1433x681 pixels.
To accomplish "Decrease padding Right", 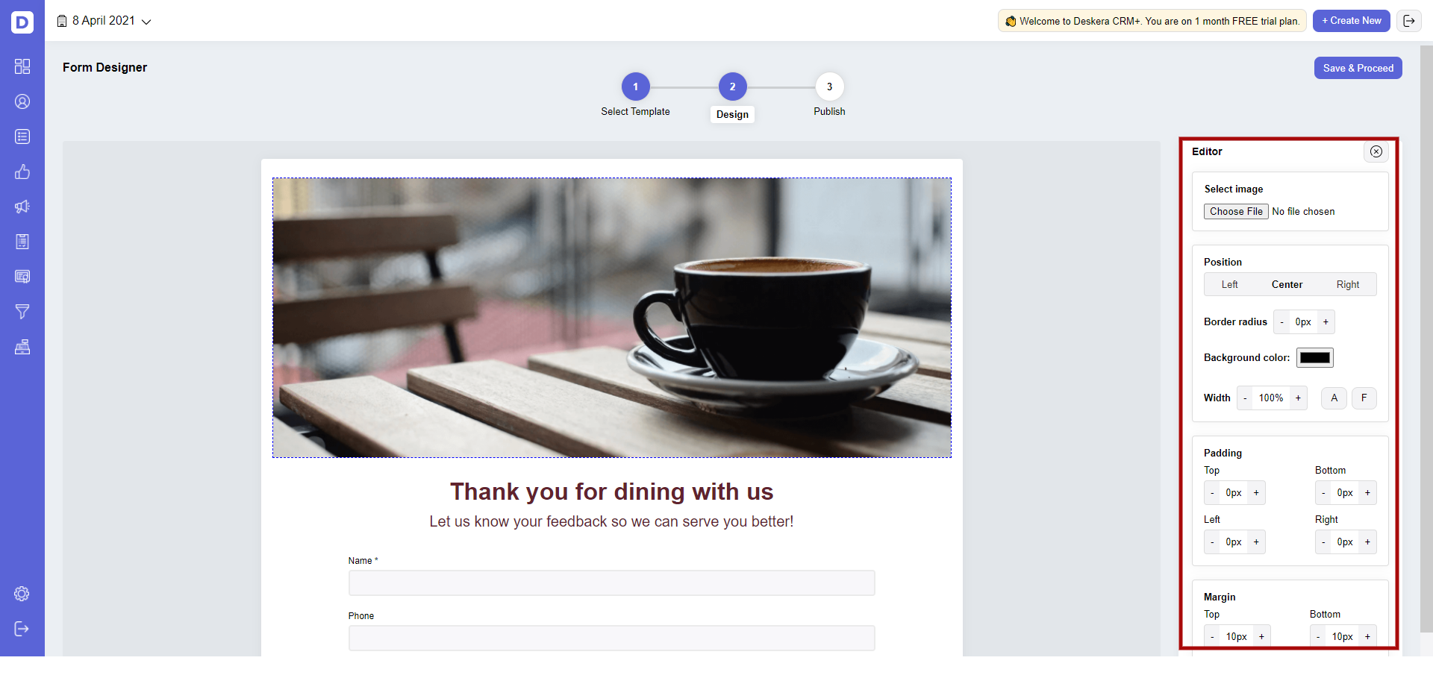I will click(1323, 542).
